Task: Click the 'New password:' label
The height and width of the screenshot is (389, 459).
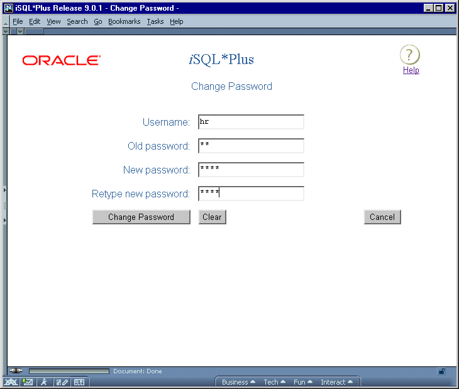Action: 157,170
